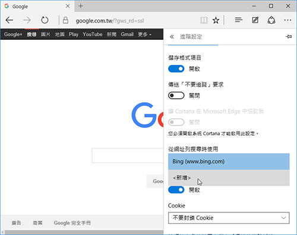Go back with the browser back arrow
297x235 pixels.
coord(10,20)
